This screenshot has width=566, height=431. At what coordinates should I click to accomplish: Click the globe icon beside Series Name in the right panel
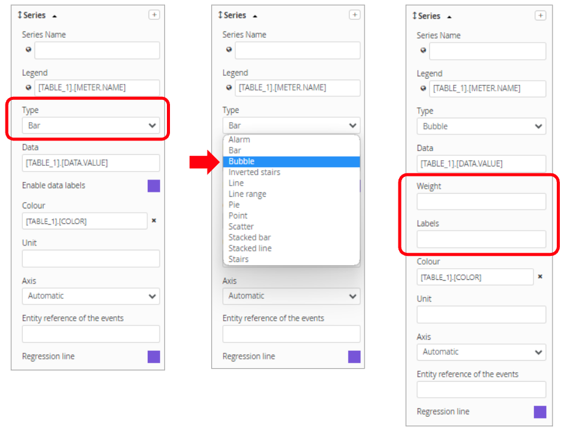coord(423,51)
